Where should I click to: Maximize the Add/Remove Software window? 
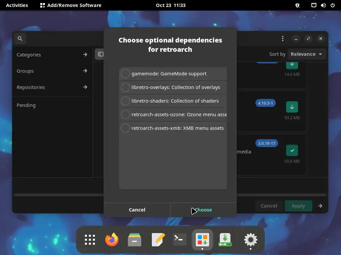click(308, 39)
